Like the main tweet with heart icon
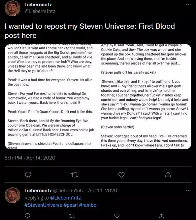Viewport: 196px width, 220px height. pyautogui.click(x=121, y=175)
